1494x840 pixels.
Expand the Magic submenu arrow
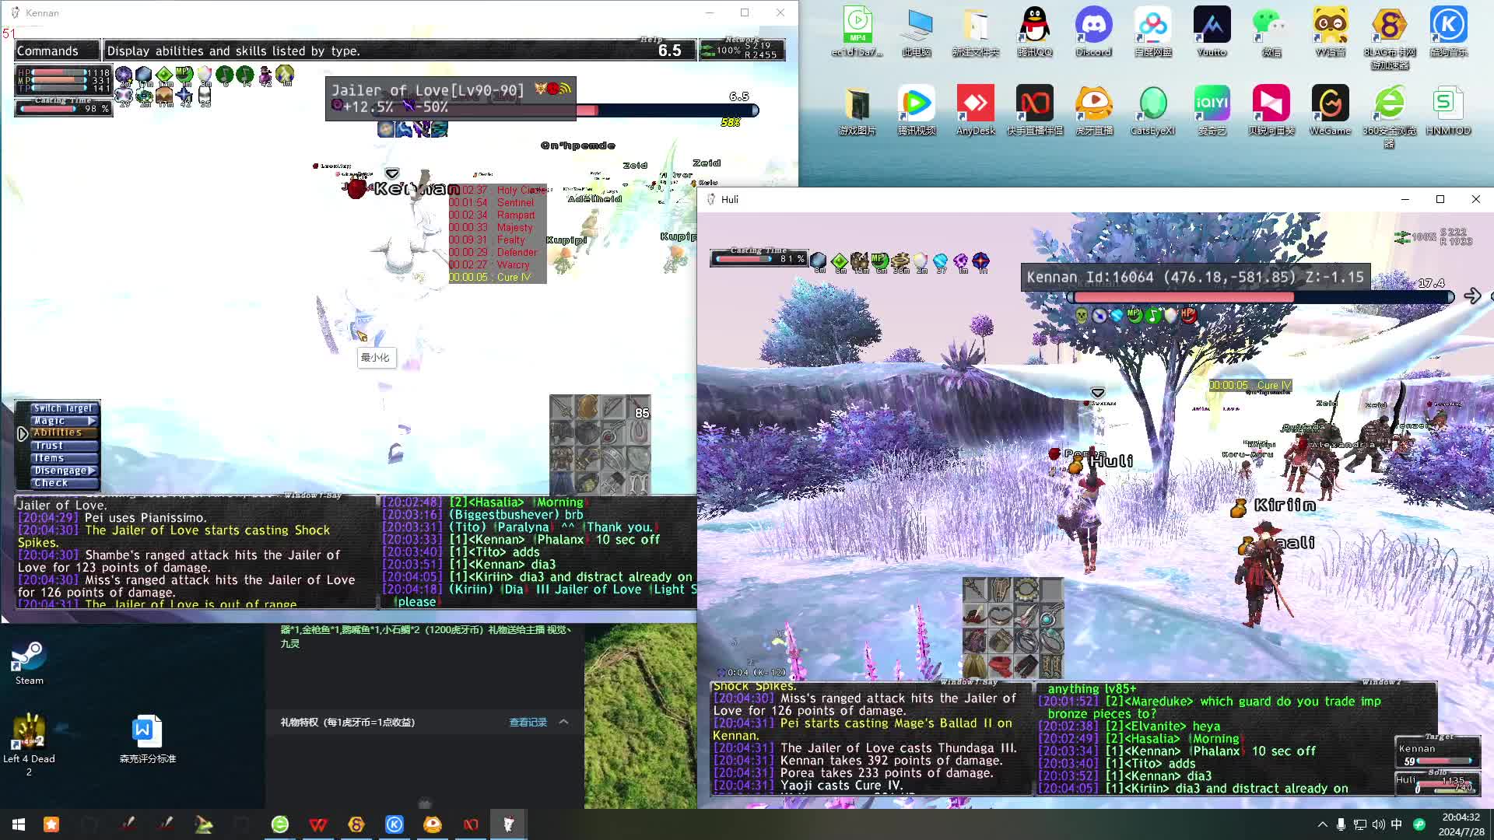(x=92, y=421)
